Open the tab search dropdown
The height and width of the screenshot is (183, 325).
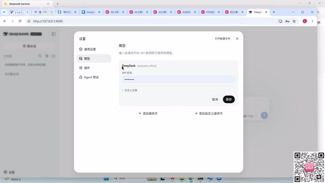click(x=4, y=12)
